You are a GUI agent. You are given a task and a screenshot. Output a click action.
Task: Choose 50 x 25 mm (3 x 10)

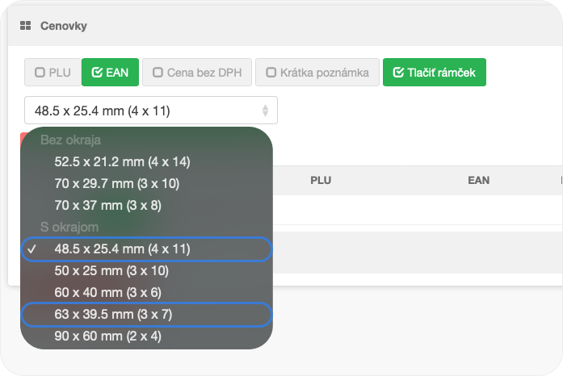[x=111, y=271]
